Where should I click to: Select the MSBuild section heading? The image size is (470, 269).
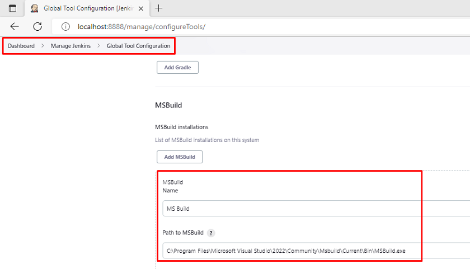[168, 106]
